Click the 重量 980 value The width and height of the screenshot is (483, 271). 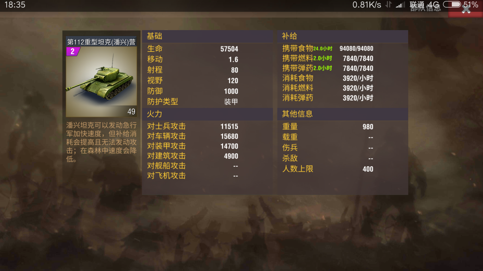[368, 127]
